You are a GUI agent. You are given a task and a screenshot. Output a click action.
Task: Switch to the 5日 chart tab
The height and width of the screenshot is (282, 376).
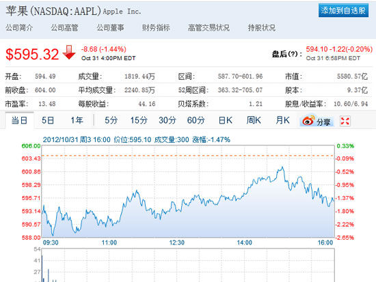(48, 120)
